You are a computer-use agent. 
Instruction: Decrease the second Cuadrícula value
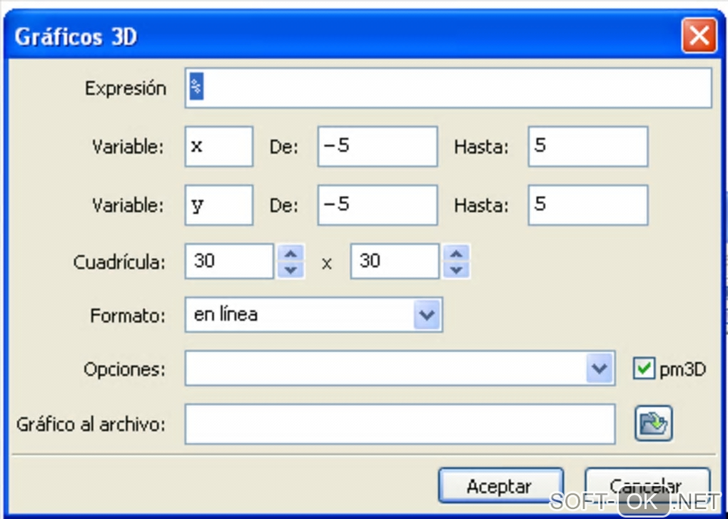point(457,269)
